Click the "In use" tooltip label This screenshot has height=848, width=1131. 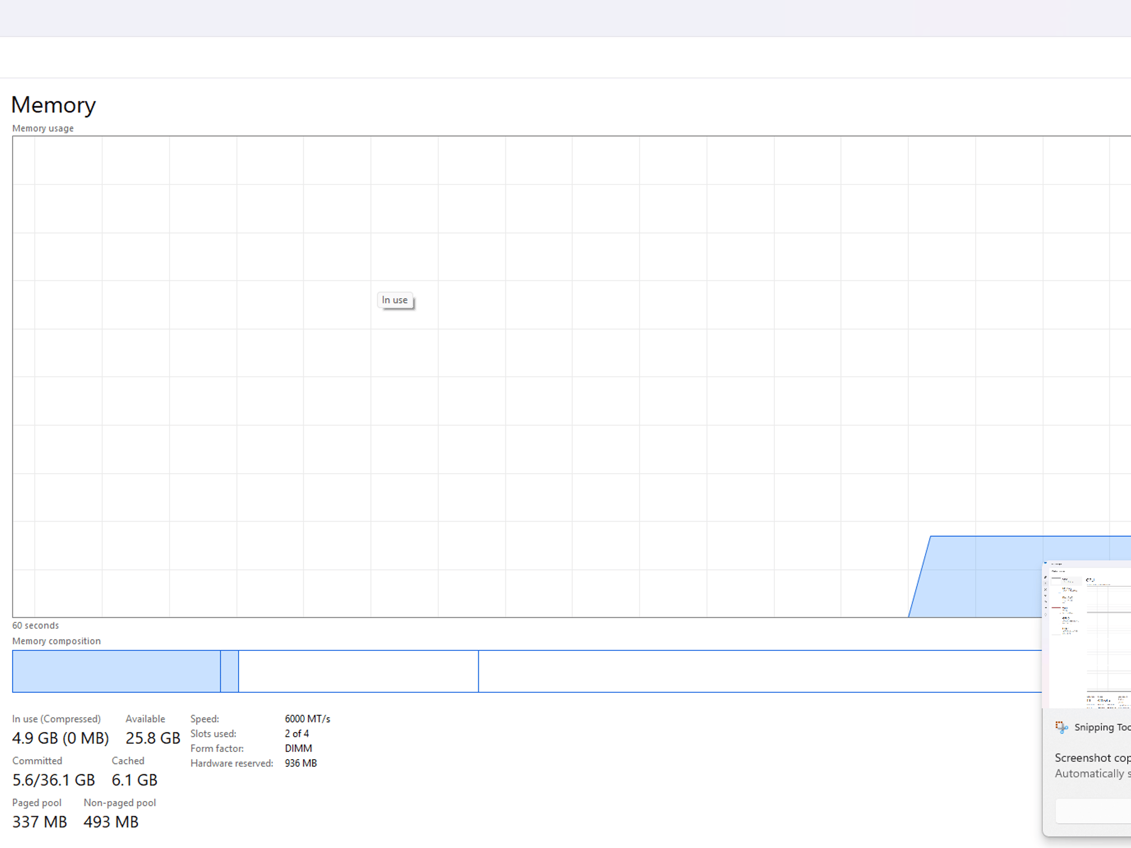tap(395, 300)
